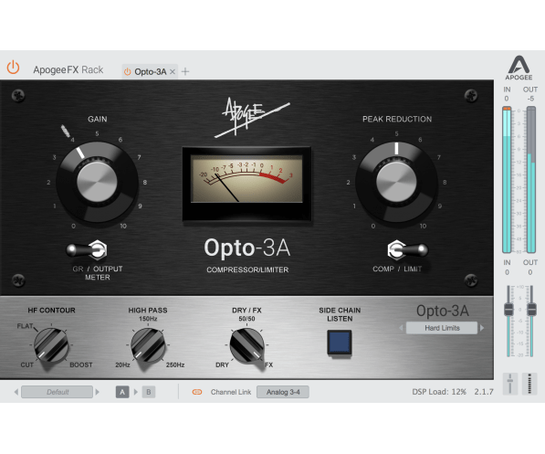The image size is (545, 454).
Task: Show faders view icon at bottom right
Action: [510, 384]
